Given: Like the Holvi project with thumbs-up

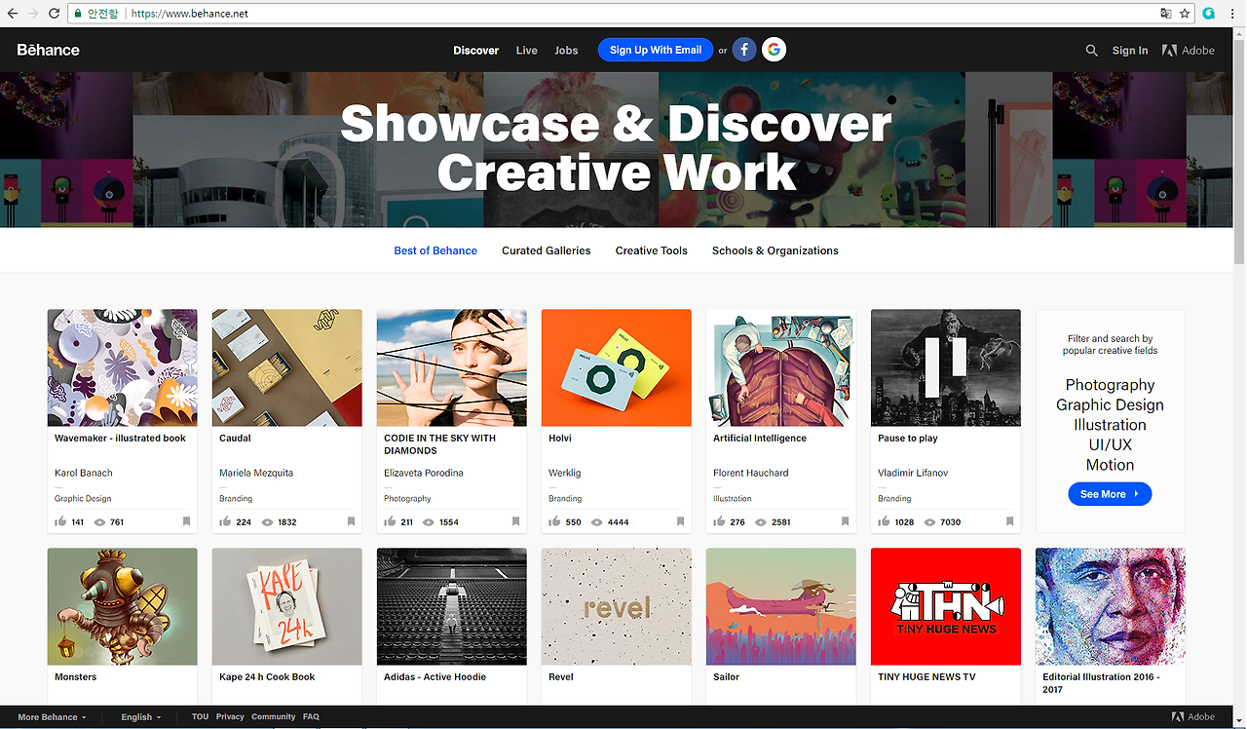Looking at the screenshot, I should pos(554,521).
